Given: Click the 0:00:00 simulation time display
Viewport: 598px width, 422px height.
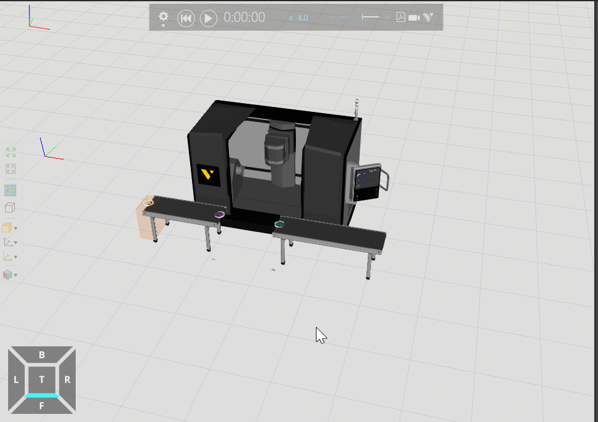Looking at the screenshot, I should 244,18.
